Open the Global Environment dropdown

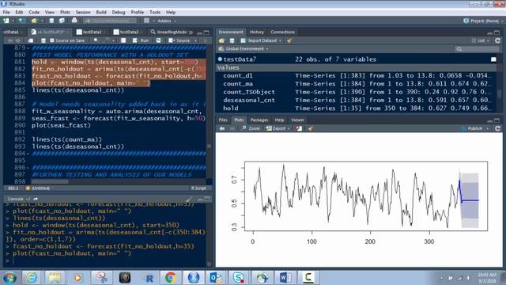(244, 49)
